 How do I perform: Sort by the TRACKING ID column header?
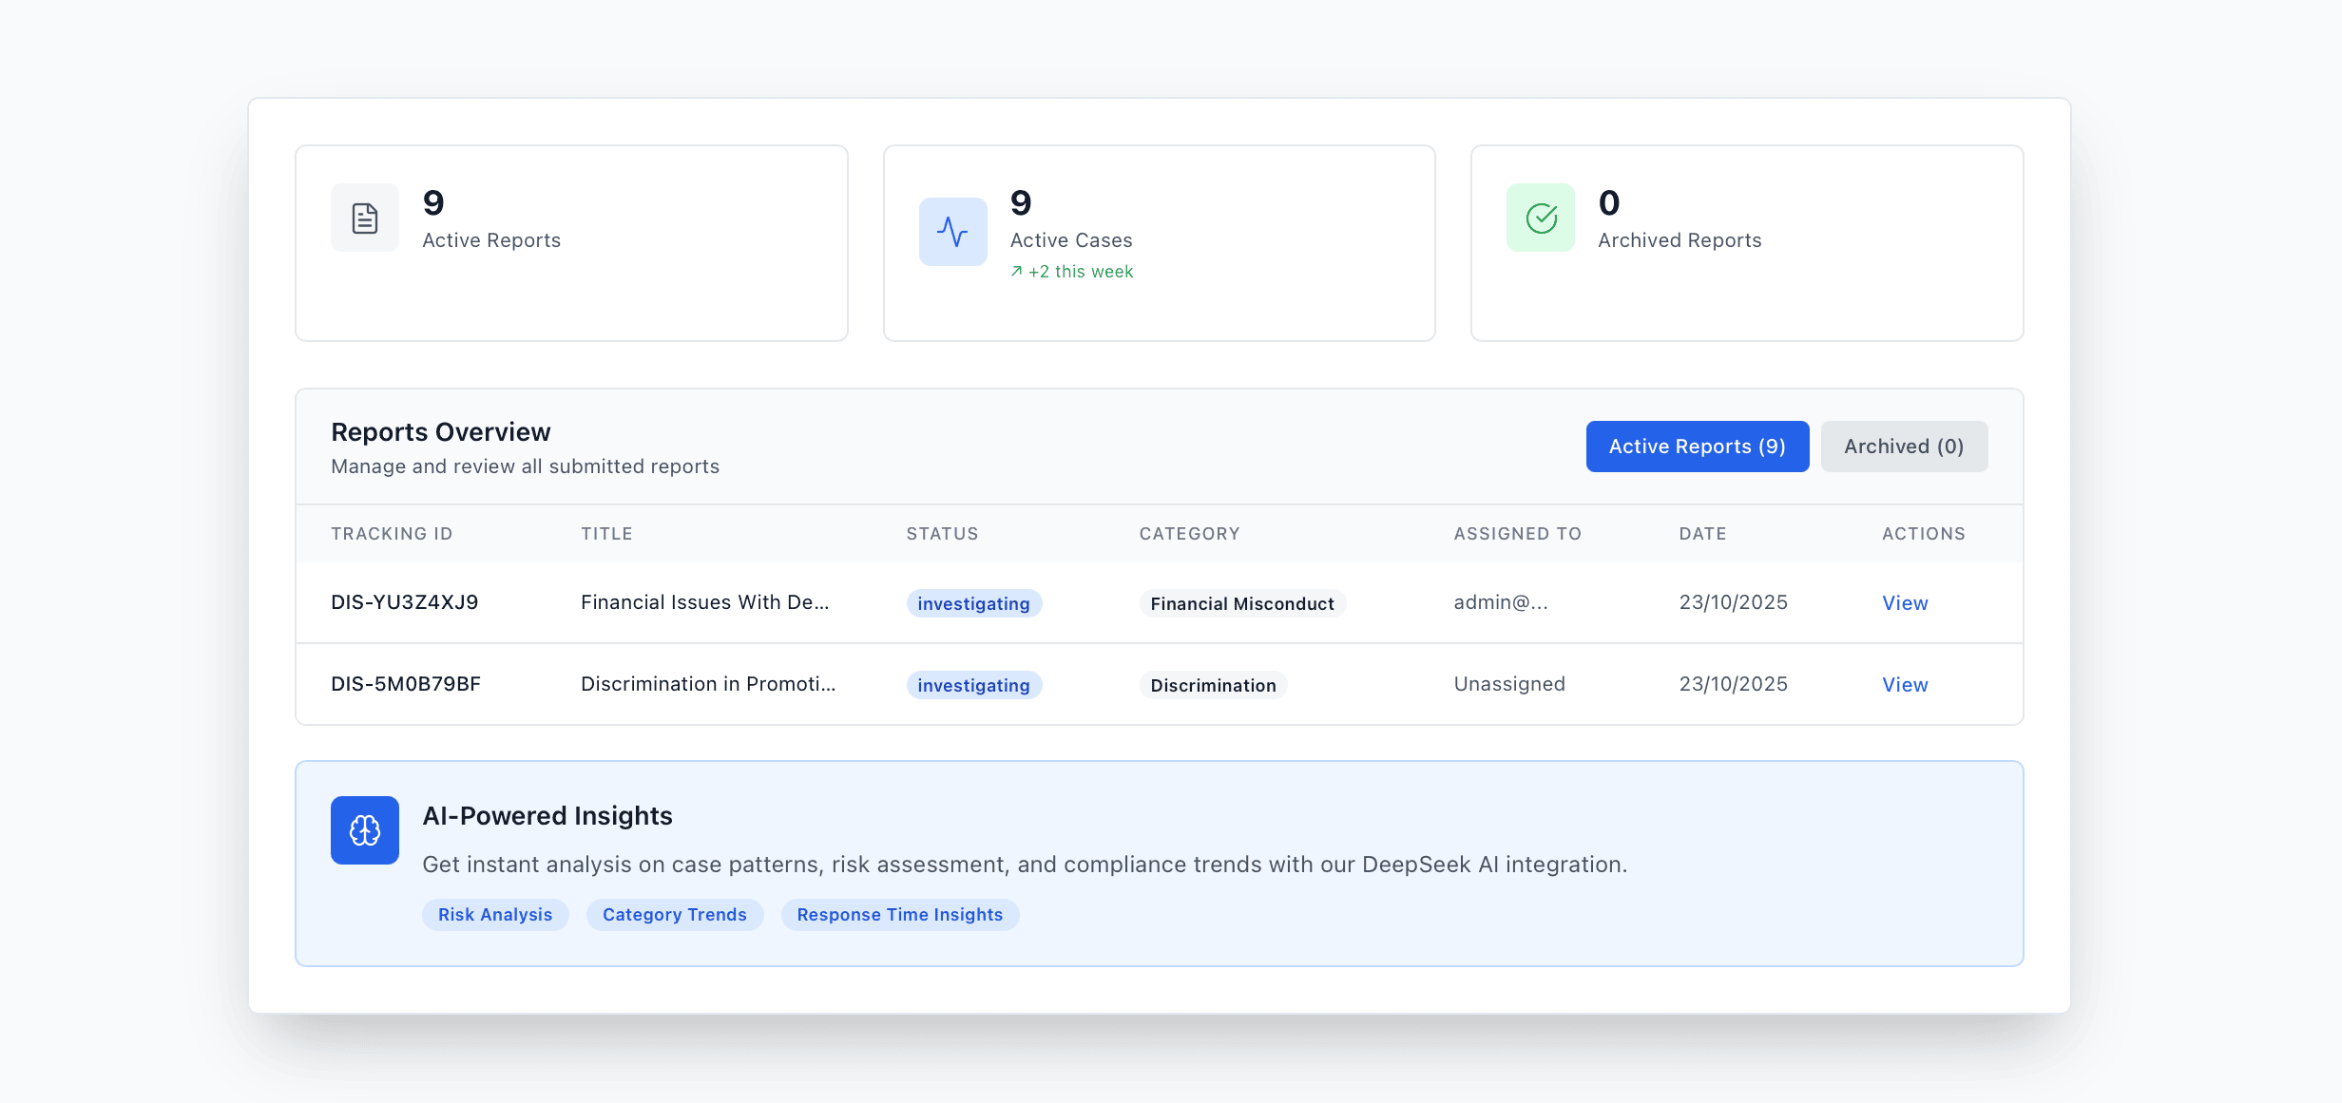pos(392,533)
